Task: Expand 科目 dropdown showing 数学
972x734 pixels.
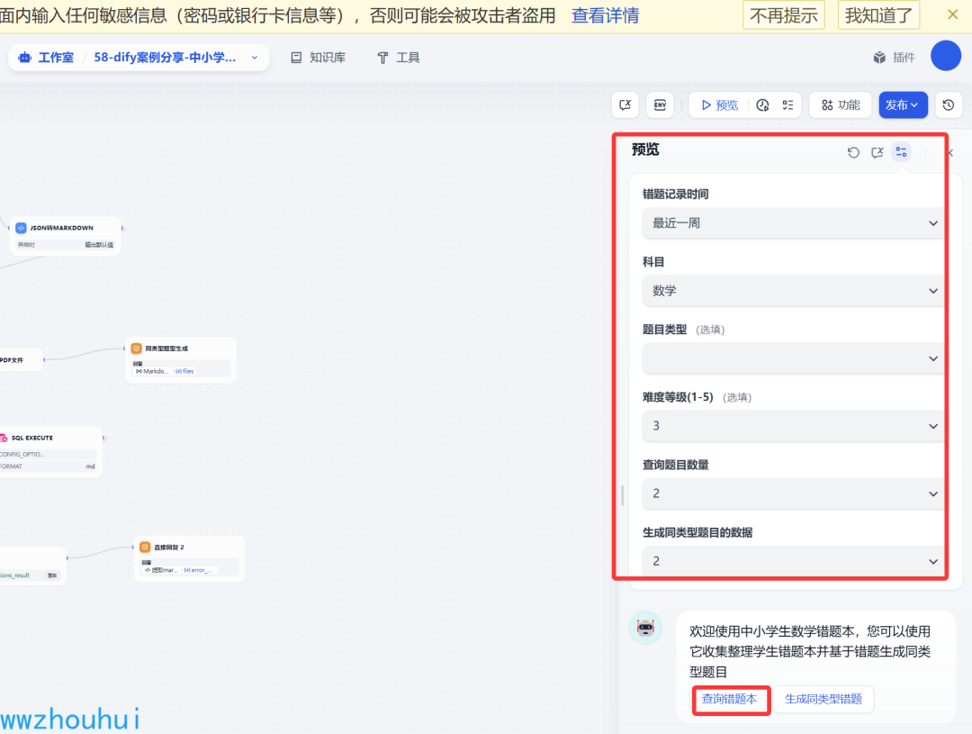Action: click(793, 290)
